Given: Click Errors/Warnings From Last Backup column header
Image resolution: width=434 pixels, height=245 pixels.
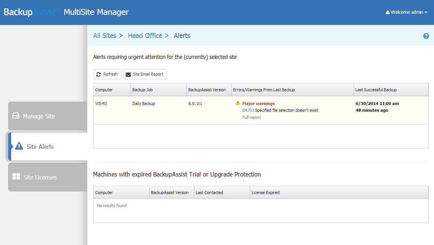Looking at the screenshot, I should [x=292, y=90].
